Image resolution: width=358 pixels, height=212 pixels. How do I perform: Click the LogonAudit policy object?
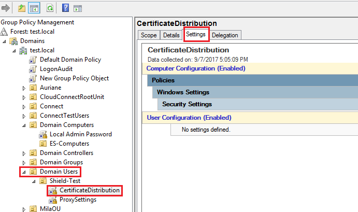56,69
